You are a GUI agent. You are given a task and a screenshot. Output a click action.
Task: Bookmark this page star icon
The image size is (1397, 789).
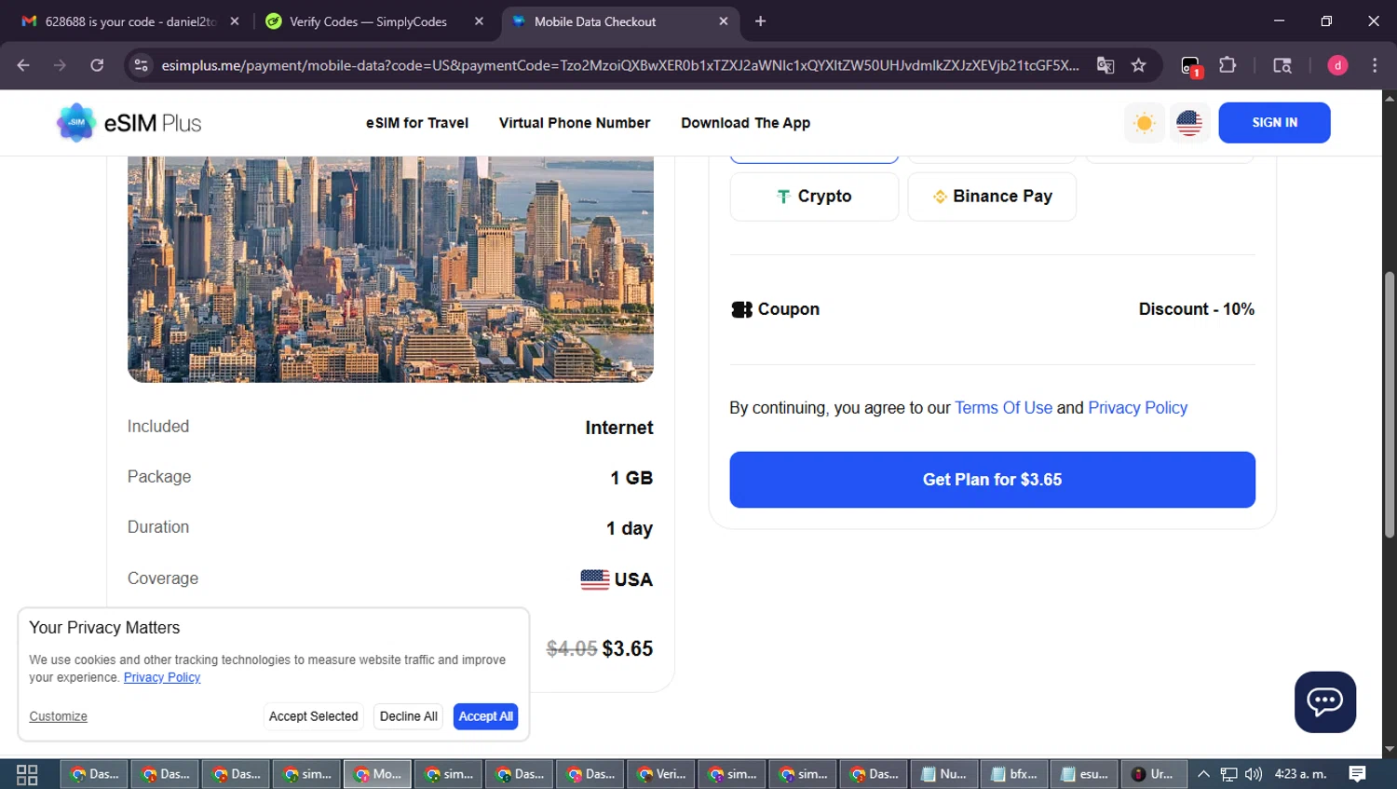(1138, 65)
